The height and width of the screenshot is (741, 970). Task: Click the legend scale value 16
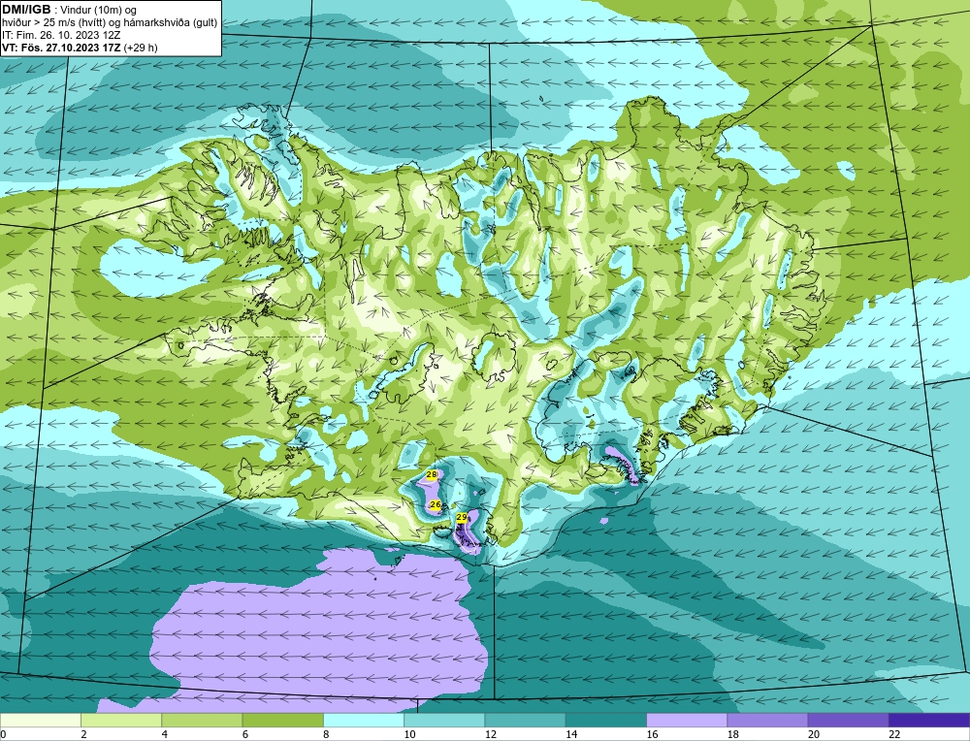pos(652,734)
